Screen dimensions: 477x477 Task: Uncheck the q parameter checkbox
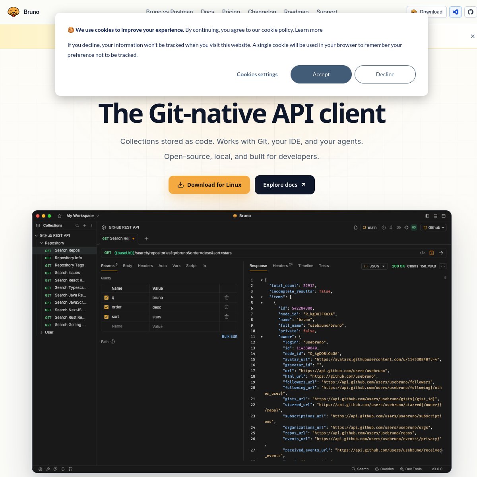coord(106,298)
